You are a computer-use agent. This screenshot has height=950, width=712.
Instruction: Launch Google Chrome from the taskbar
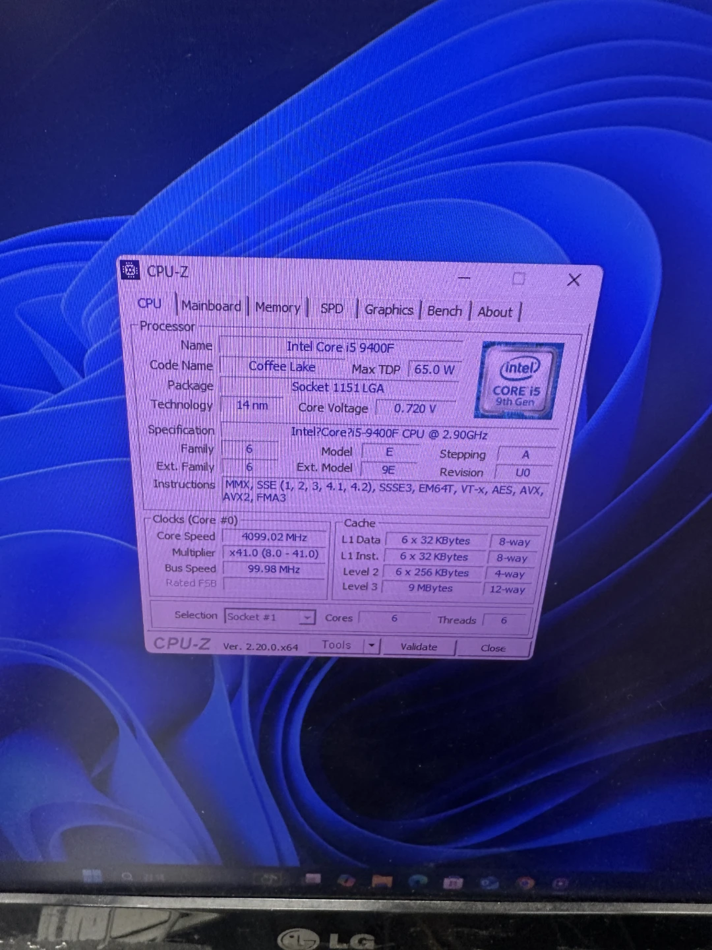coord(525,883)
